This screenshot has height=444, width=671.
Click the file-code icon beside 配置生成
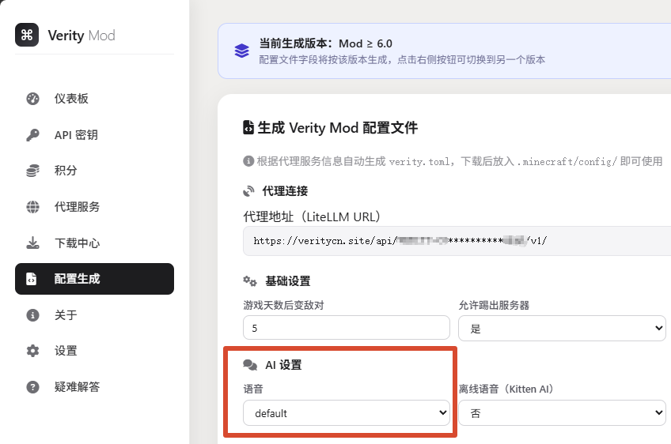tap(31, 279)
